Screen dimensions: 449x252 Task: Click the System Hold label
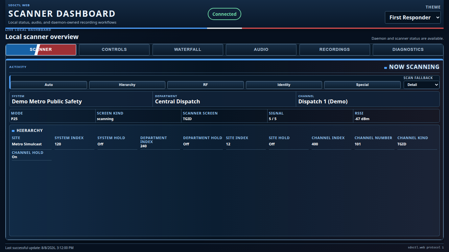111,138
